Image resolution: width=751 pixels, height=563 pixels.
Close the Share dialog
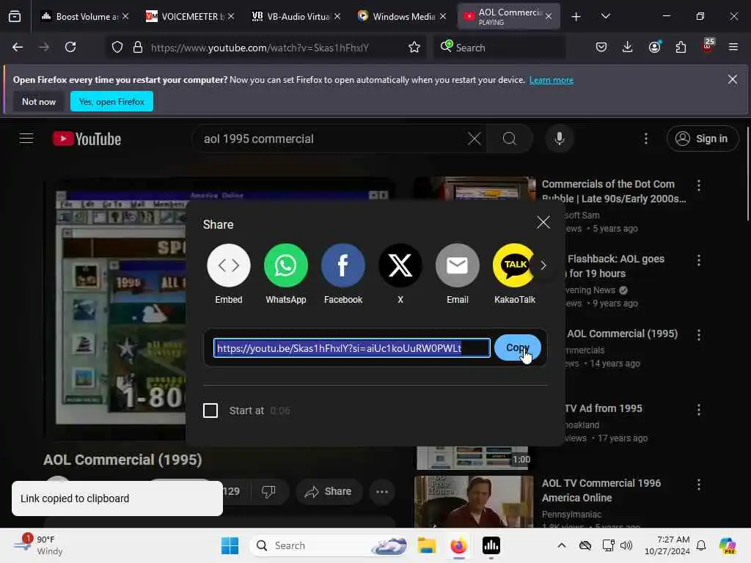[543, 222]
